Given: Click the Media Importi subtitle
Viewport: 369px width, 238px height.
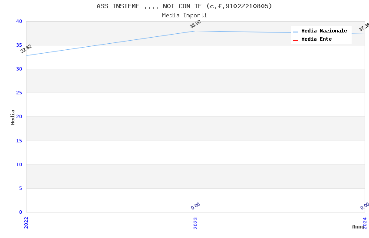Looking at the screenshot, I should click(184, 16).
